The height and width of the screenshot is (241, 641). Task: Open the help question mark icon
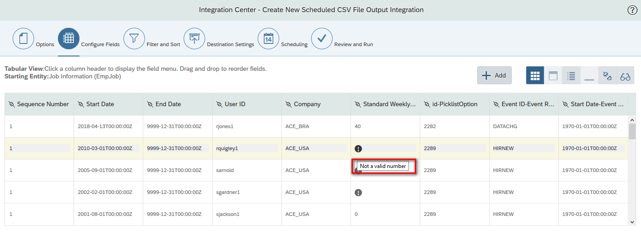[x=632, y=10]
